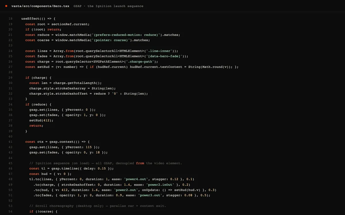Click the "charge.style.strokeDasharray" assignment line
The height and width of the screenshot is (215, 345).
tap(72, 88)
